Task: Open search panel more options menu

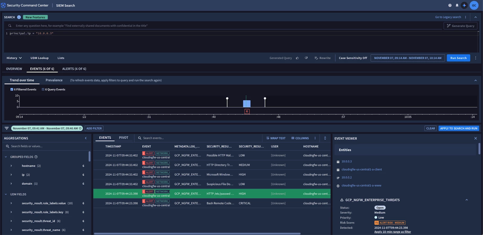Action: point(465,17)
